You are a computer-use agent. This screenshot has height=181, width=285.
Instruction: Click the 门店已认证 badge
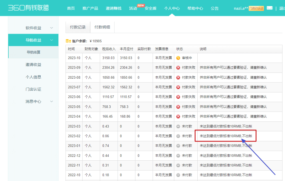[x=256, y=8]
